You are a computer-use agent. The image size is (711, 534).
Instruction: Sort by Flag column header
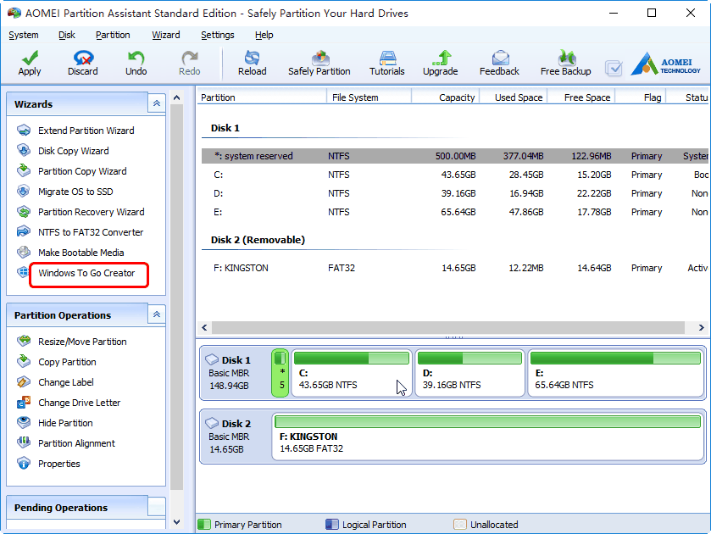pyautogui.click(x=641, y=97)
